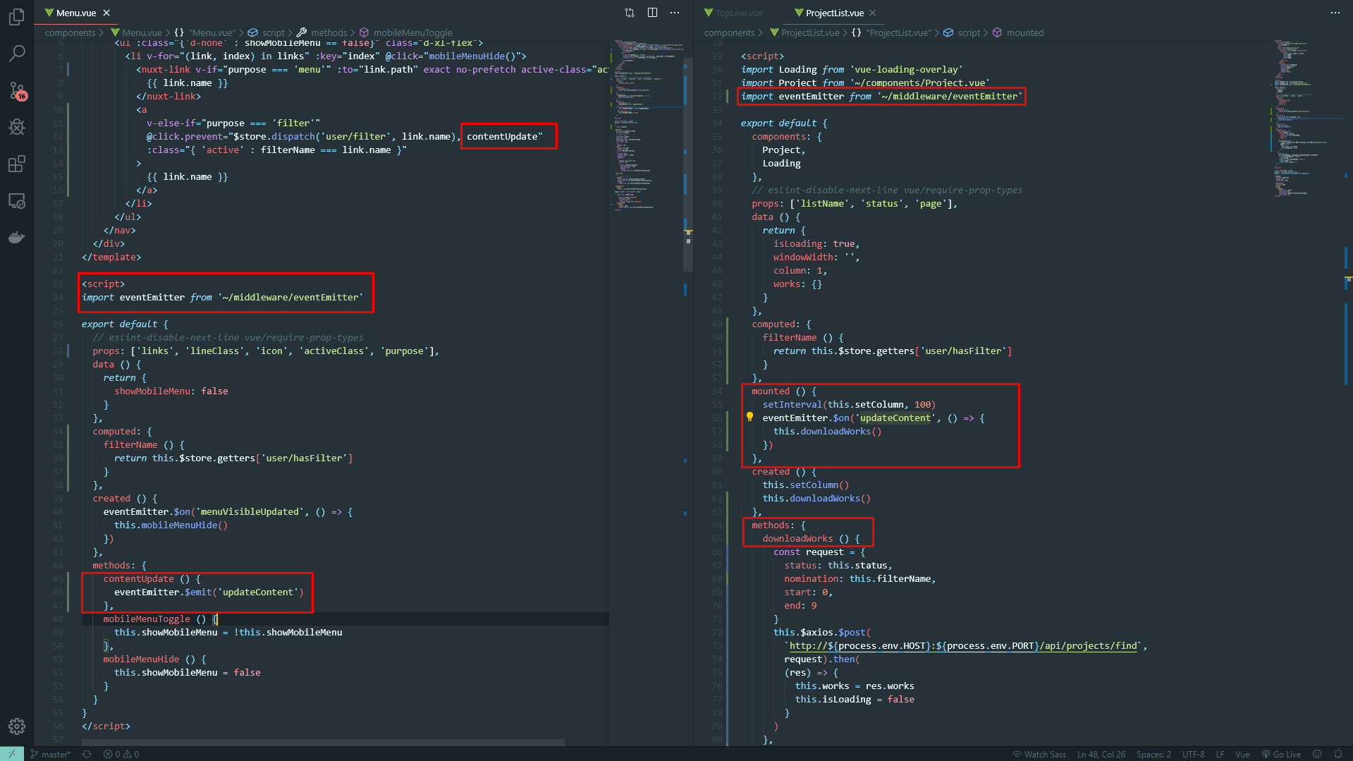Click mobileMenuHide method name in Menu.vue

[141, 659]
